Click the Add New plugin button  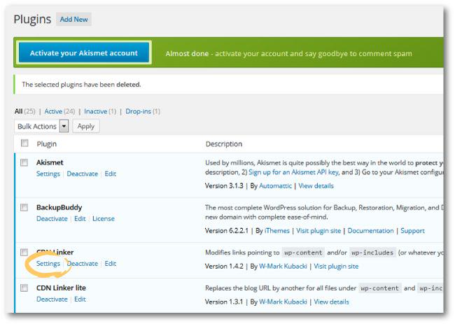point(73,20)
